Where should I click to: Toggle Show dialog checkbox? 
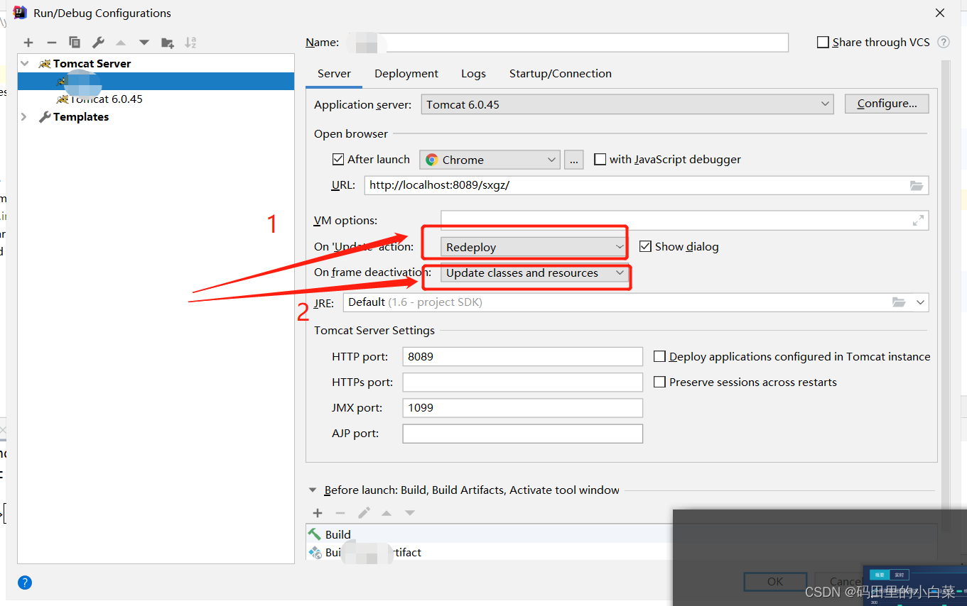point(645,246)
